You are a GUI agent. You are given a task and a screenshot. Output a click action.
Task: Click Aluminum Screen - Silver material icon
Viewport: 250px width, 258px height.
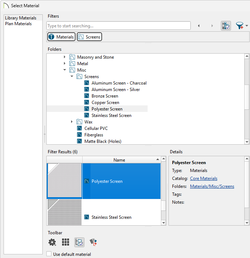[x=87, y=90]
